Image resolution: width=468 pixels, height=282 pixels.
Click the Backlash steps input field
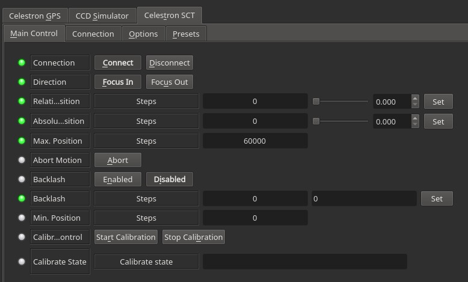pyautogui.click(x=364, y=199)
